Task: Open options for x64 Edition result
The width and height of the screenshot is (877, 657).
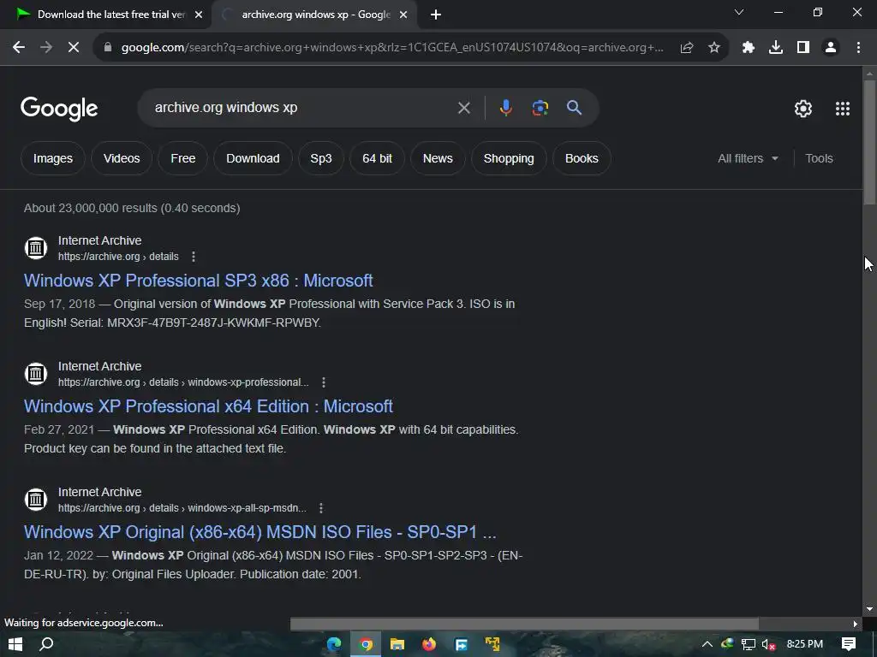Action: click(x=323, y=382)
